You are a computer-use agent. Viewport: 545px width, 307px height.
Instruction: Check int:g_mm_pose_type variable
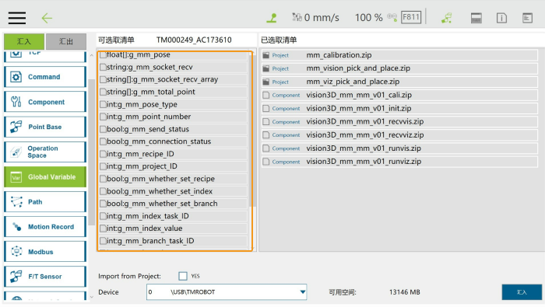[x=103, y=104]
